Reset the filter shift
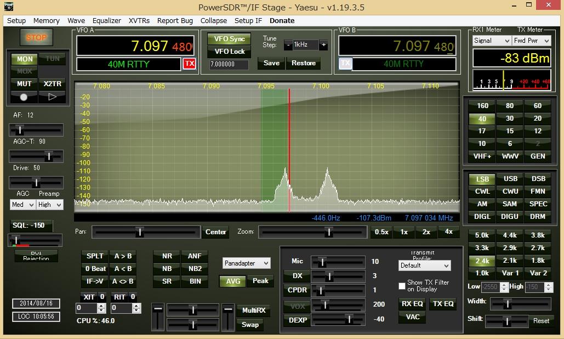 (541, 321)
